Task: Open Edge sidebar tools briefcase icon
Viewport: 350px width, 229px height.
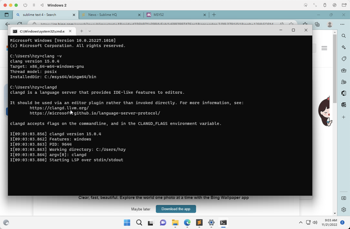Action: click(344, 71)
